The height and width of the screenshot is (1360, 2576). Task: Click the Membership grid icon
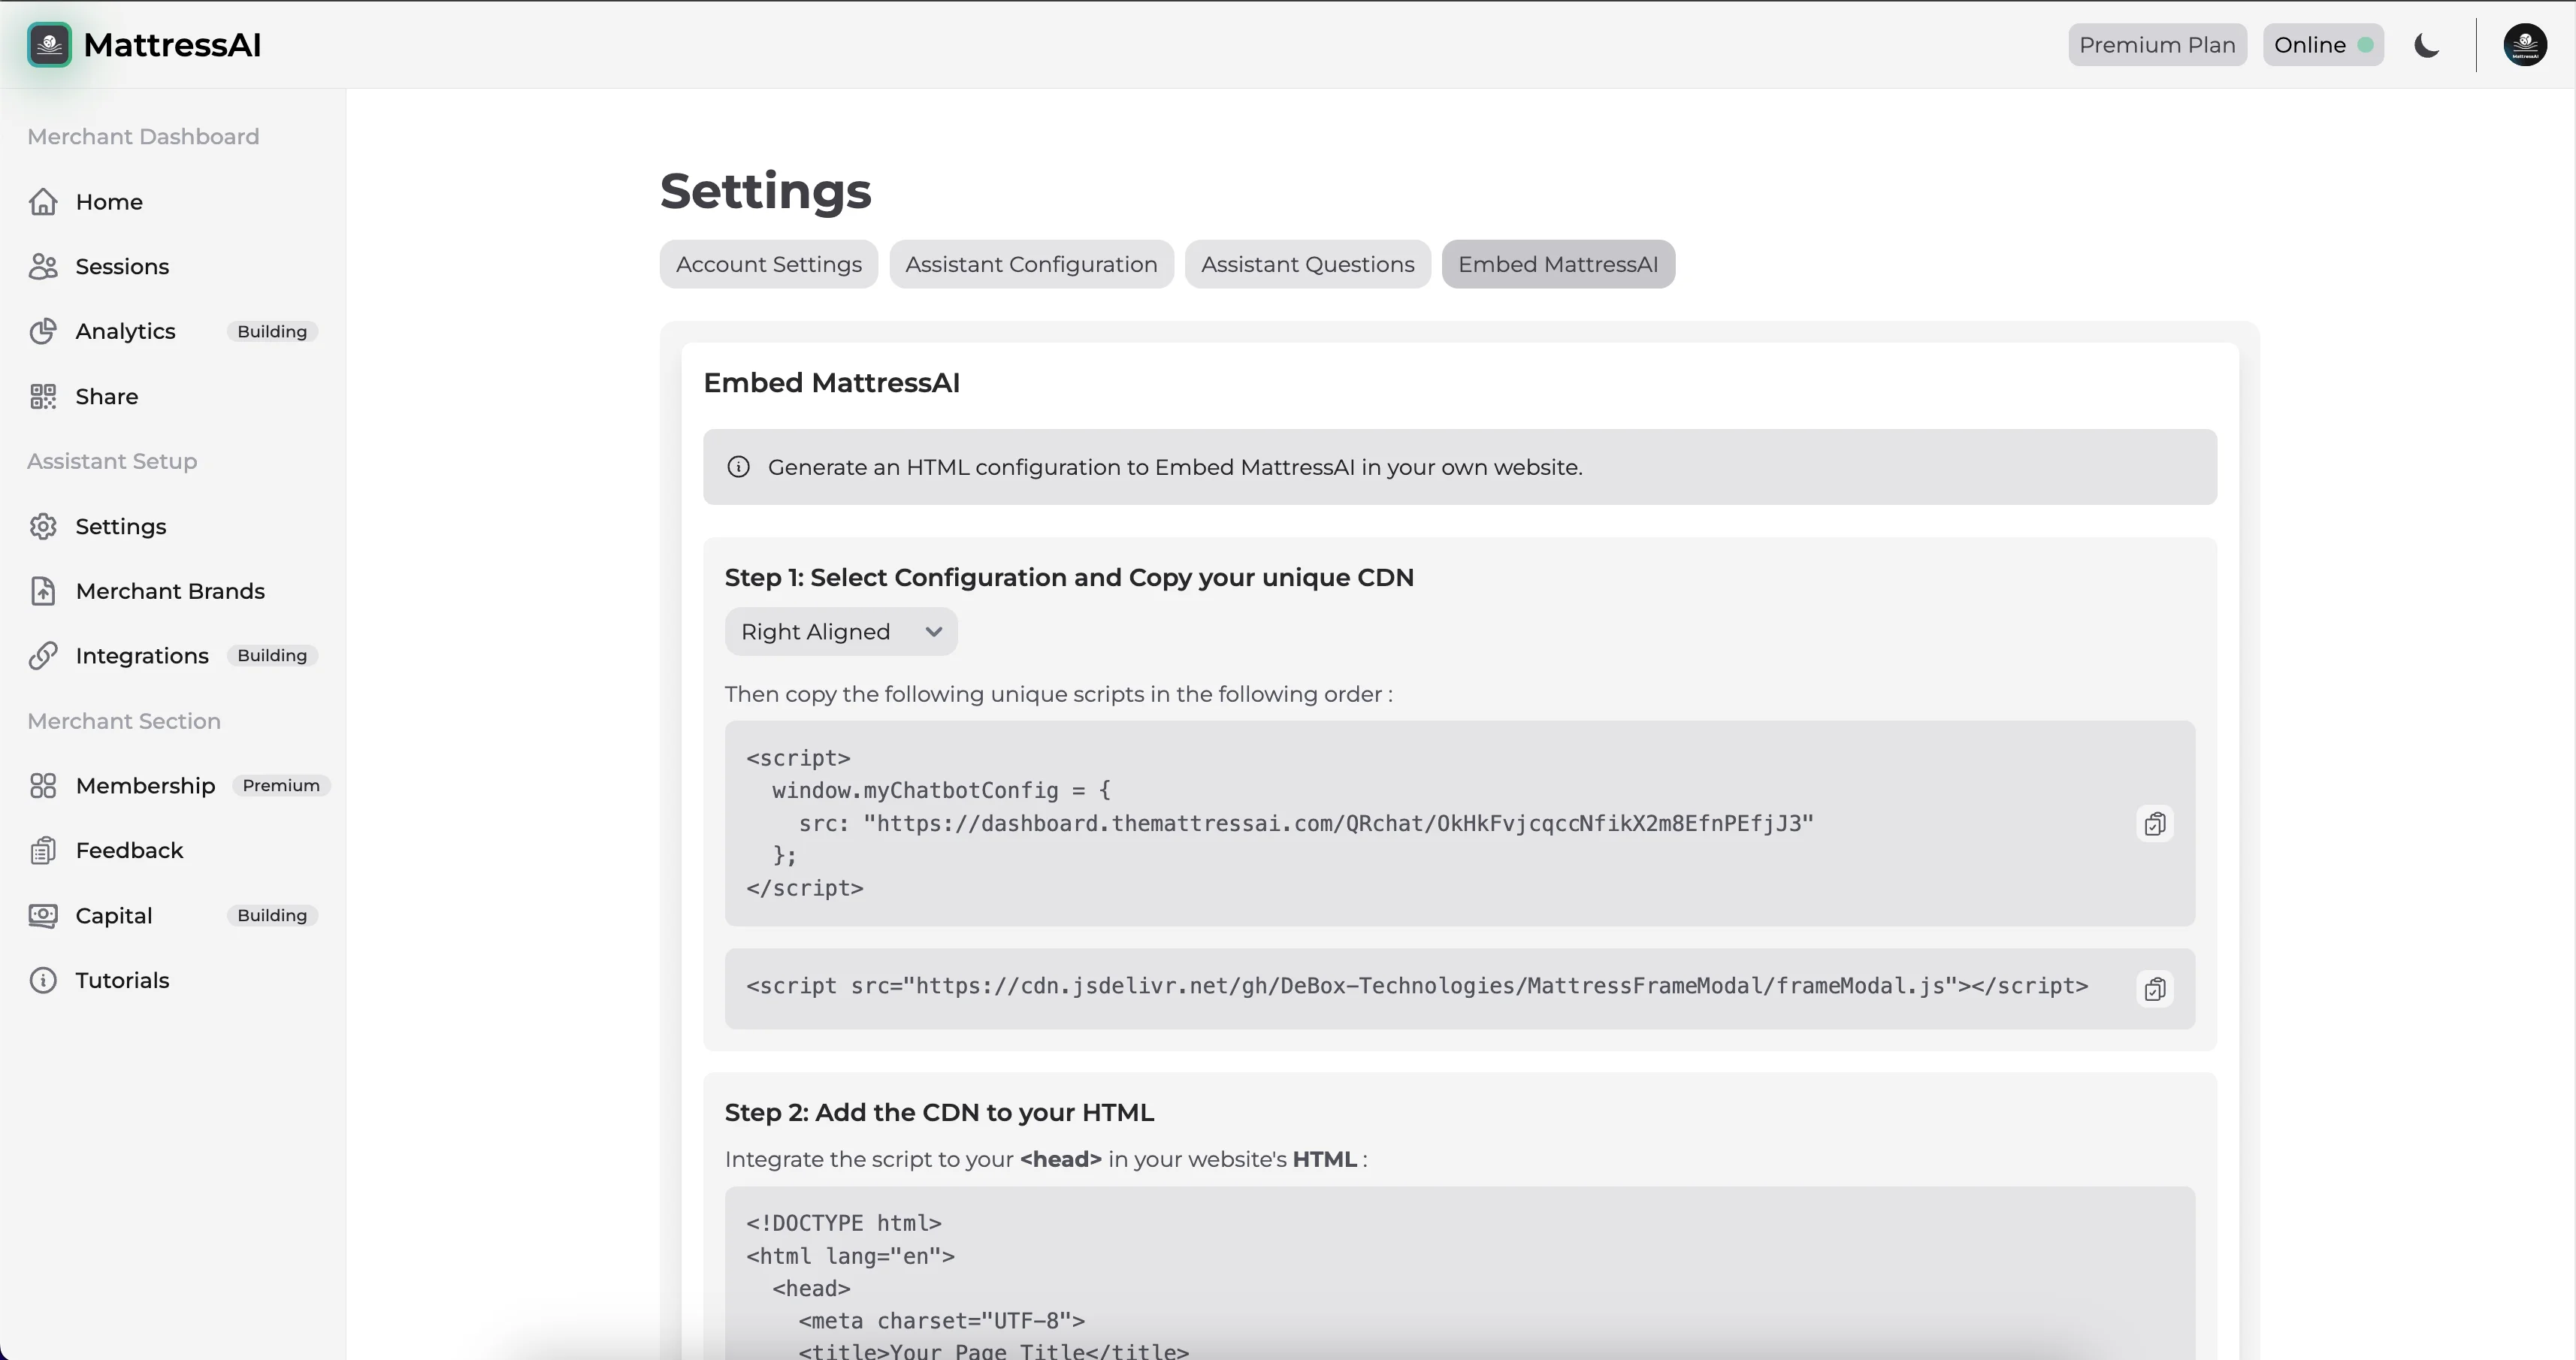[x=43, y=786]
